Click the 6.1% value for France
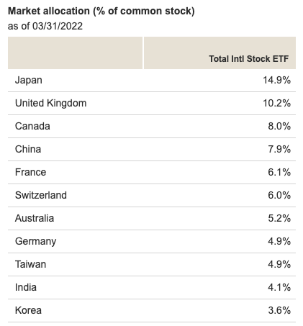Screen dimensions: 303x326 pyautogui.click(x=279, y=172)
